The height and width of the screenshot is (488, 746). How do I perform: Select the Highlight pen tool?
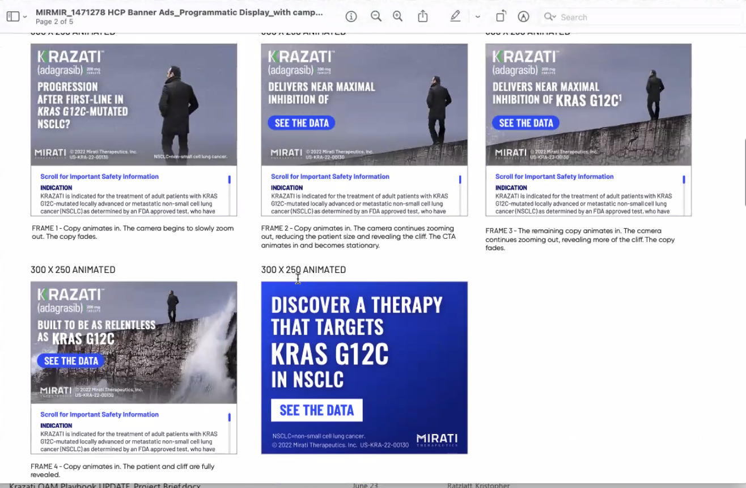(x=455, y=17)
